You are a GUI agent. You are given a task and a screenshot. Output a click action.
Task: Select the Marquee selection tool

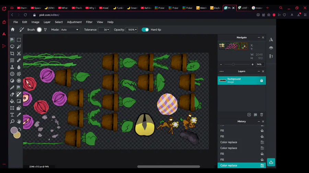[x=19, y=40]
